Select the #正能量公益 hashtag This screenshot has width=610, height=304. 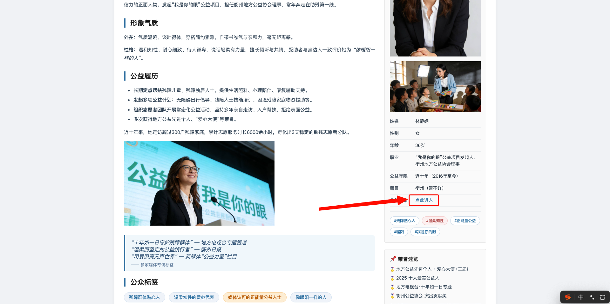click(x=465, y=221)
